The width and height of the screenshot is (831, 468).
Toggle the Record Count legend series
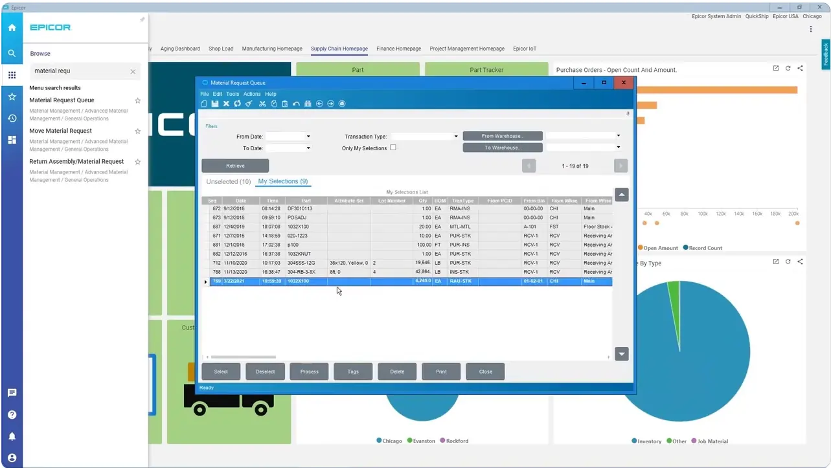(703, 248)
